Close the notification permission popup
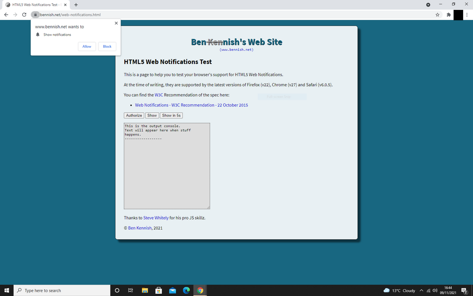 coord(116,23)
